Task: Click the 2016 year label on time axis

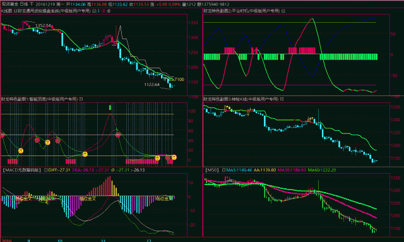Action: [x=7, y=240]
